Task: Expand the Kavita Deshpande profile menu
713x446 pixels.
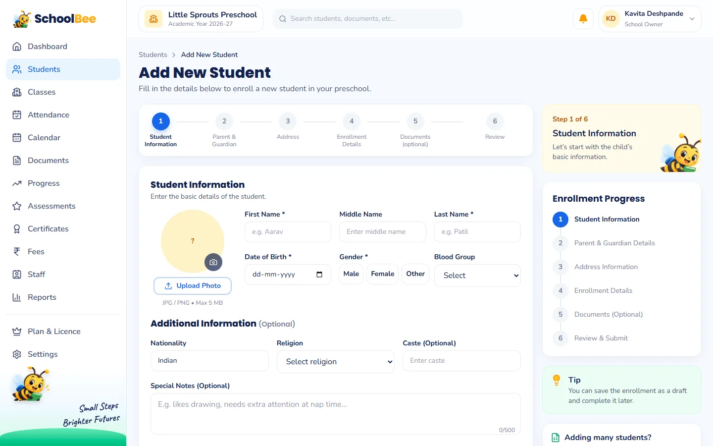Action: [650, 19]
